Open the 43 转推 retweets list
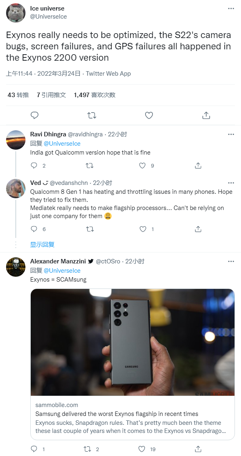 18,95
